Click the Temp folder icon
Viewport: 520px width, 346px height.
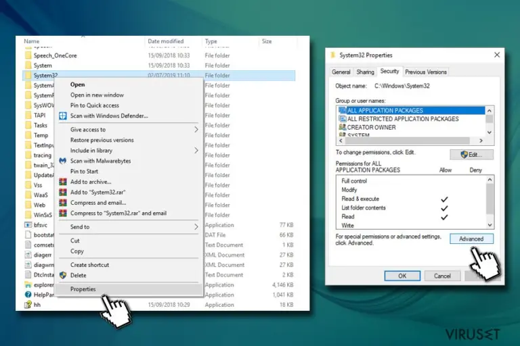pyautogui.click(x=28, y=135)
